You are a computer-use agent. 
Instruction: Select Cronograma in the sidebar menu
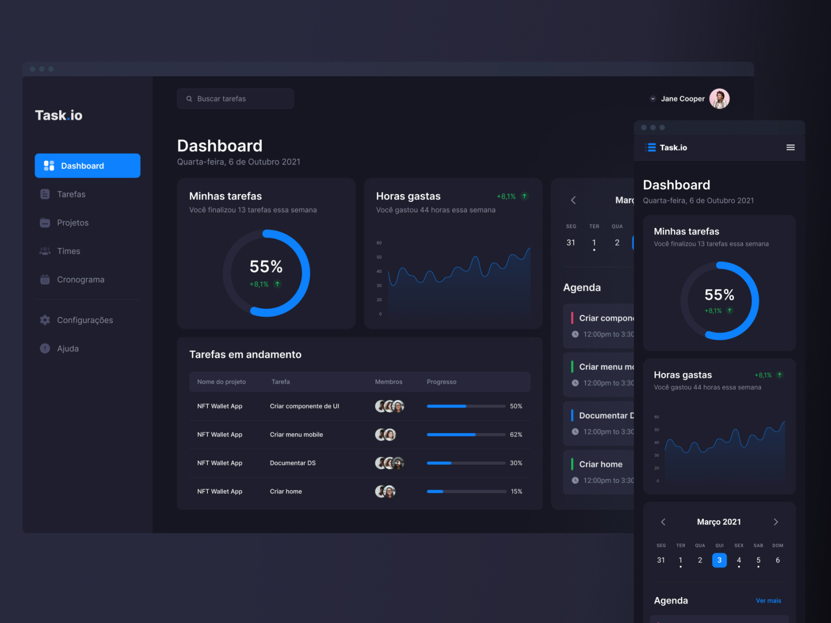coord(80,279)
